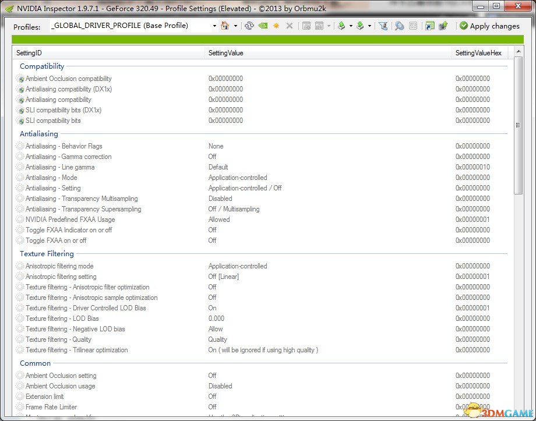Minimize the NVIDIA Inspector window
Image resolution: width=536 pixels, height=421 pixels.
coord(480,6)
